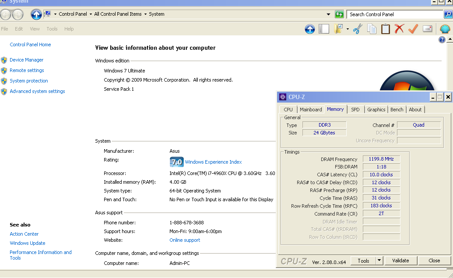Click the scissors Cut icon
Screen dimensions: 453x278
pos(358,29)
